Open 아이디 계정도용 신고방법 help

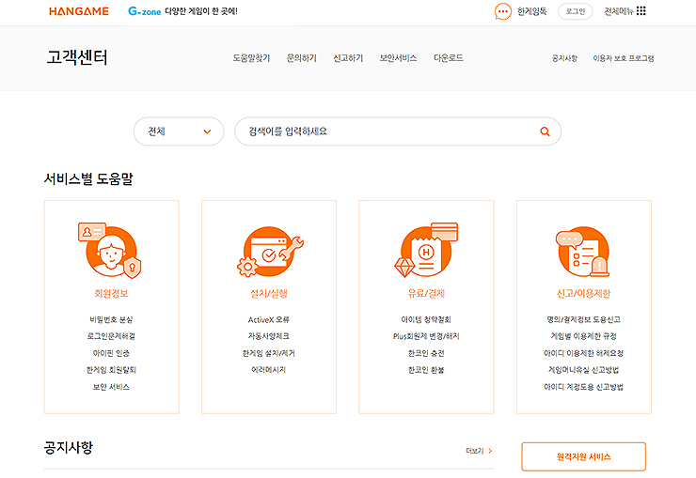point(584,387)
